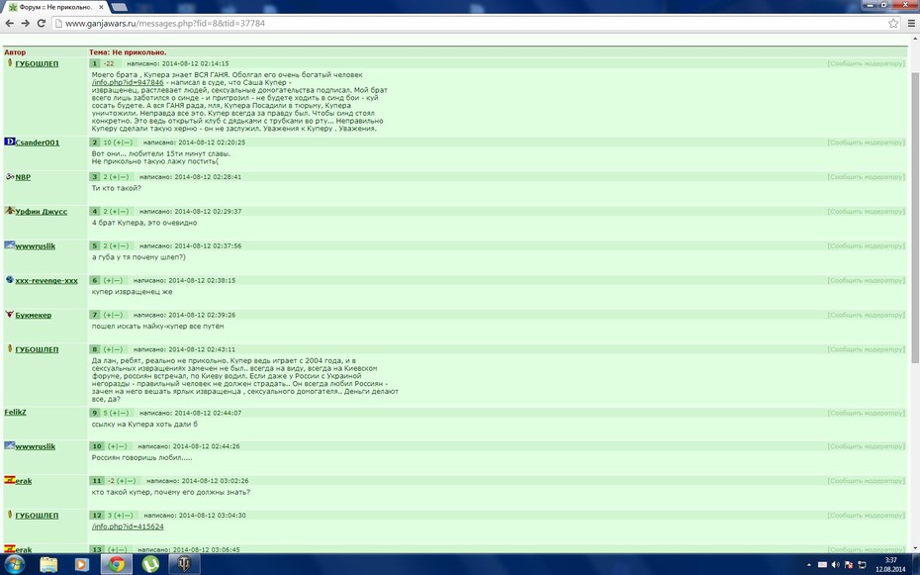Report post 7 by Букмекер to the moderator
The height and width of the screenshot is (575, 920).
[x=866, y=315]
